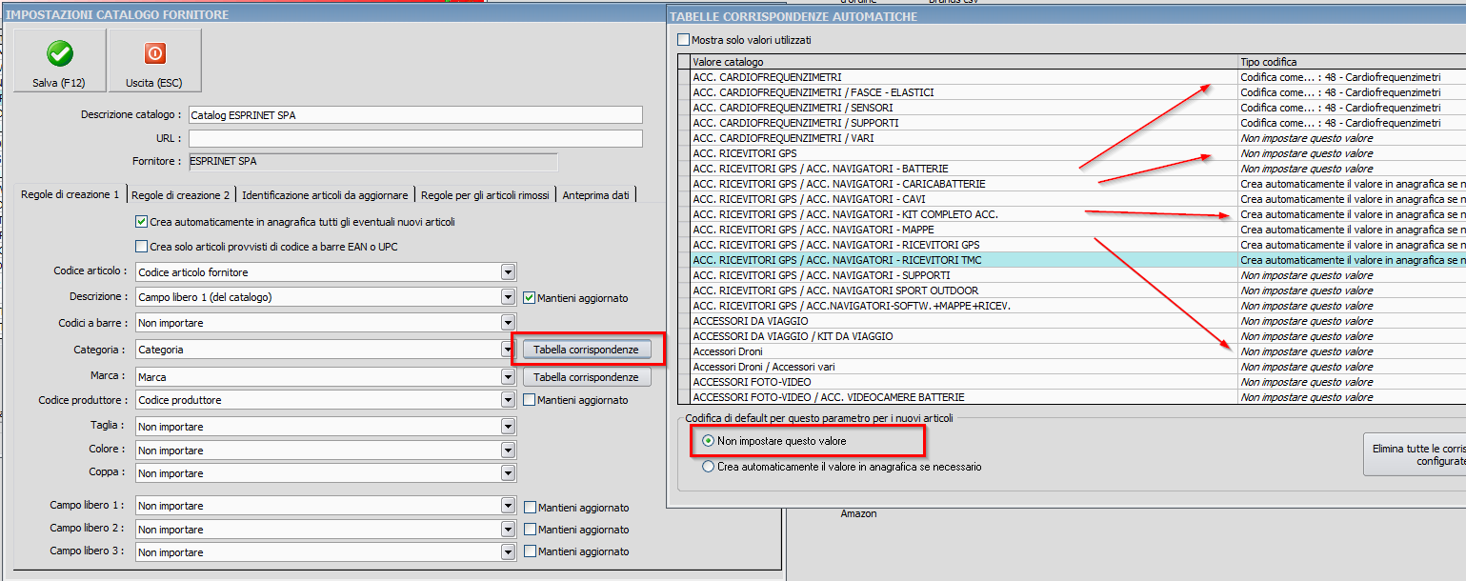Select row 'ACC. NAVIGATORI - CAVI'

[1071, 199]
